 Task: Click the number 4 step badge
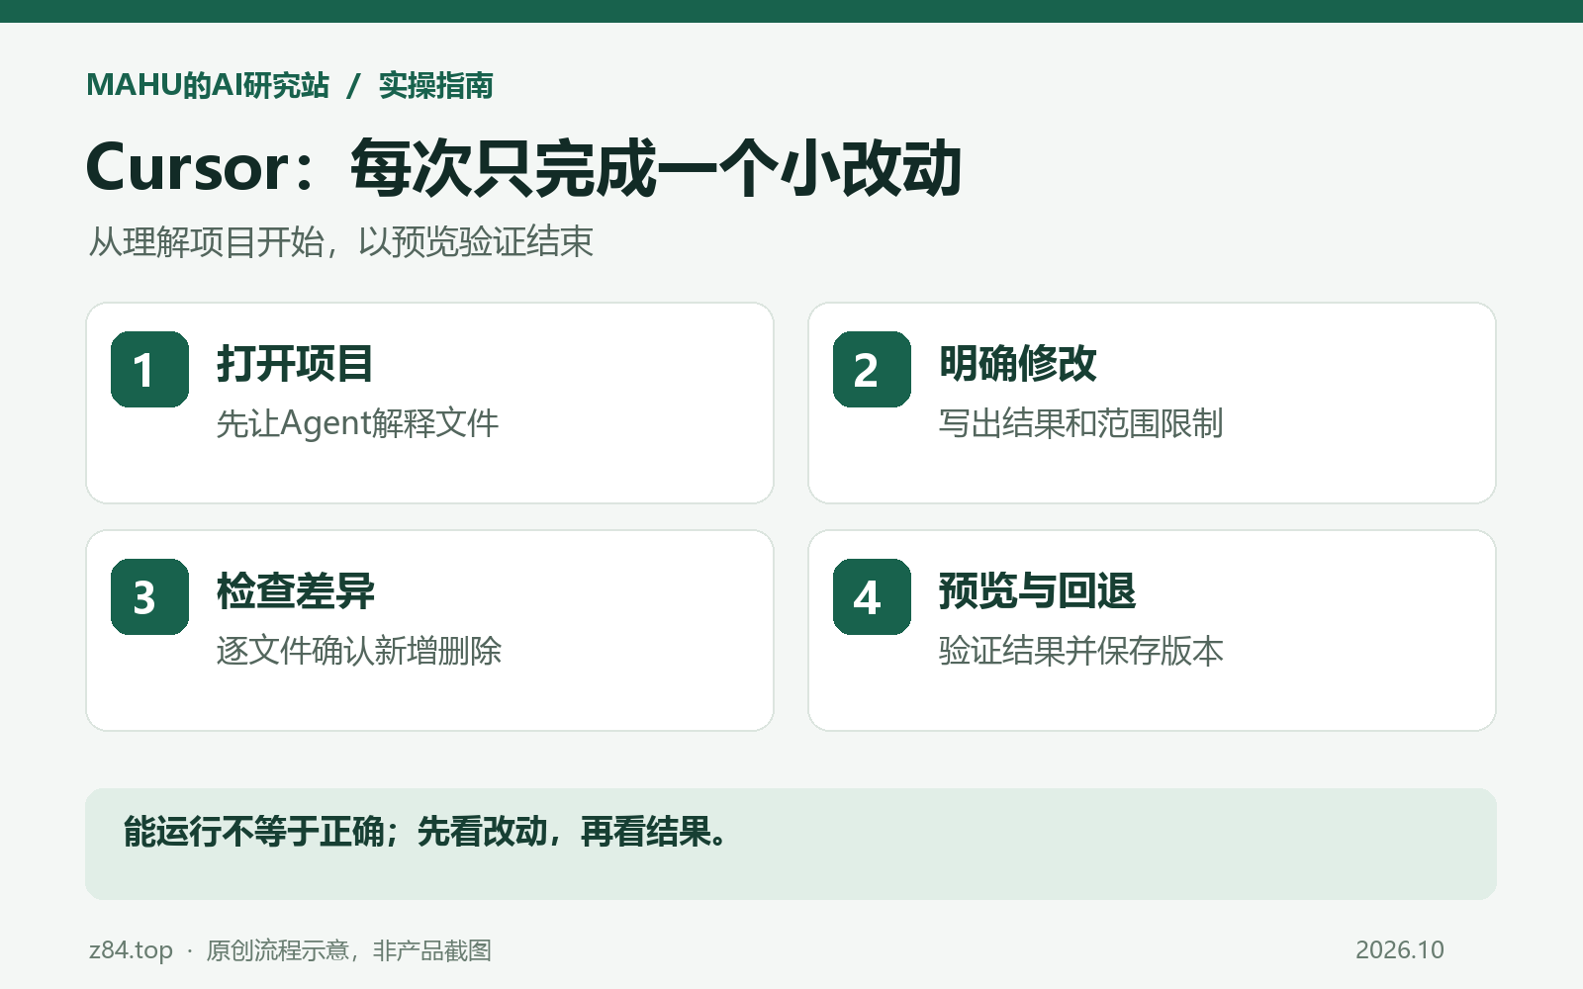(872, 596)
